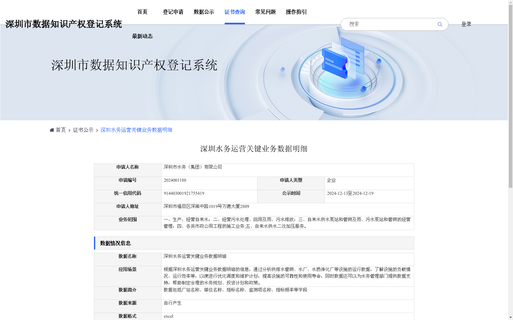The width and height of the screenshot is (513, 320).
Task: Click the credit code 914403001921755419
Action: point(184,193)
